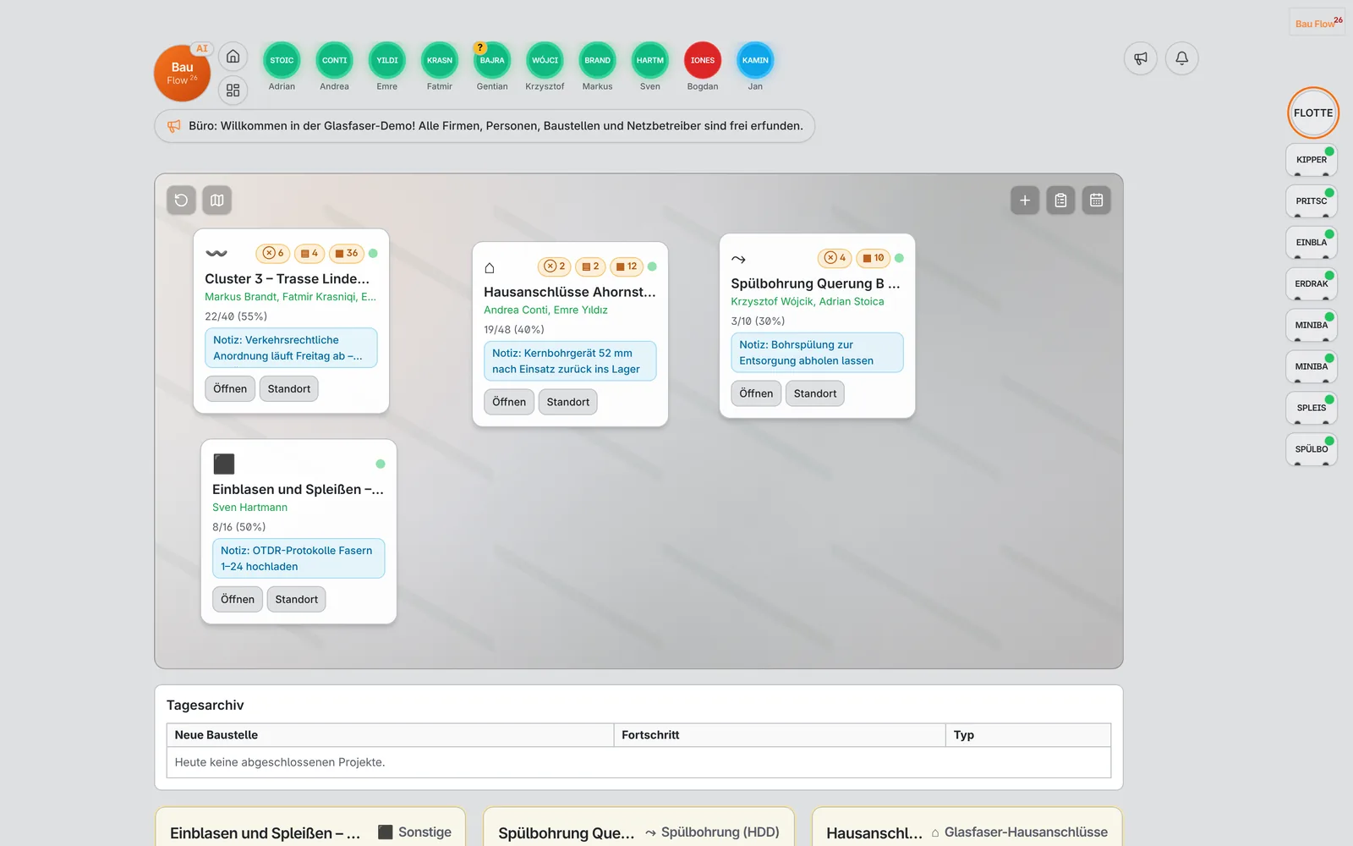The width and height of the screenshot is (1353, 846).
Task: Show Standort for Einblasen und Spleißen
Action: pos(297,599)
